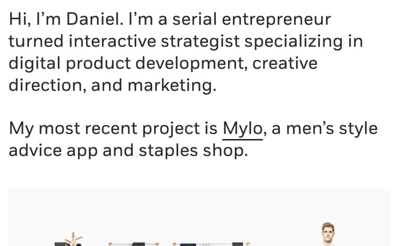Viewport: 398px width, 246px height.
Task: Click the dark box beside coat rack
Action: click(61, 244)
